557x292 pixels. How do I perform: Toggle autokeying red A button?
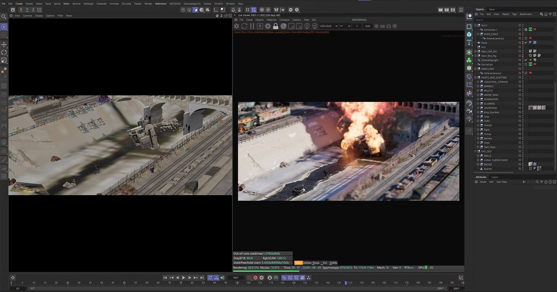tap(255, 278)
